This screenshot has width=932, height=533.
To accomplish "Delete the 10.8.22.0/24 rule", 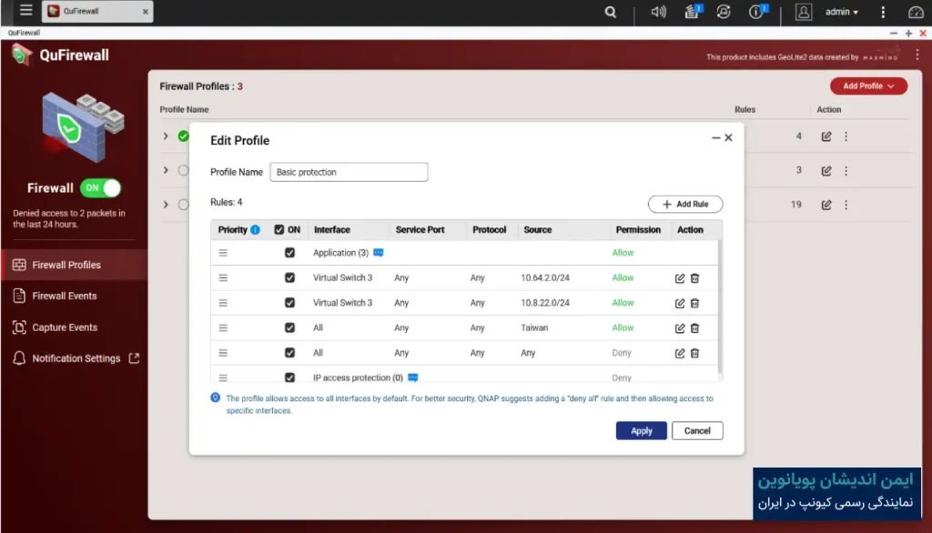I will click(694, 303).
